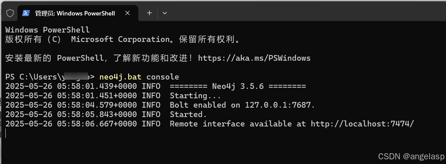Click the word console in the command

(162, 77)
